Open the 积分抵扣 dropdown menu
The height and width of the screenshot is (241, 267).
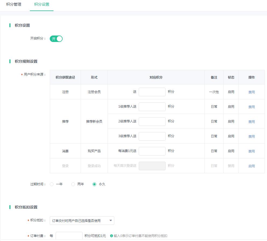pyautogui.click(x=82, y=221)
